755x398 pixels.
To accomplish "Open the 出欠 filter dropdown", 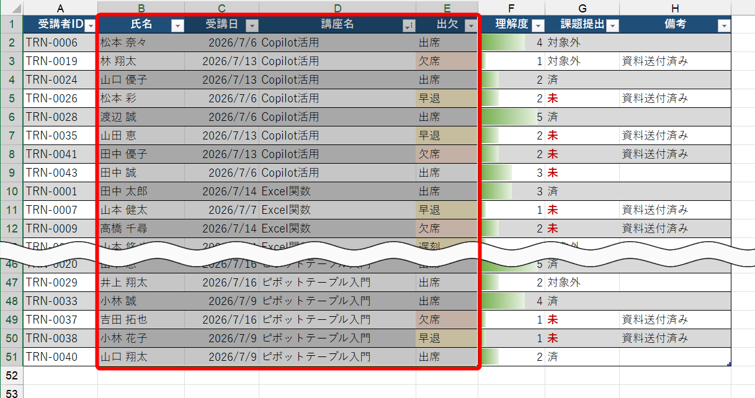I will (x=471, y=25).
